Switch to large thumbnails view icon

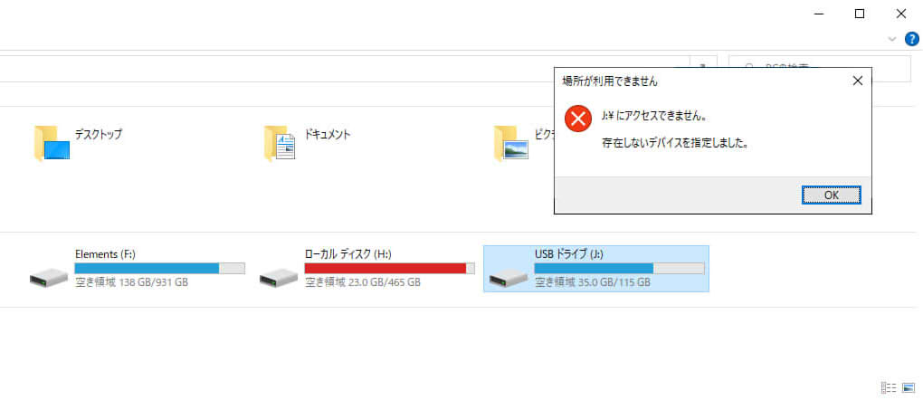(909, 387)
